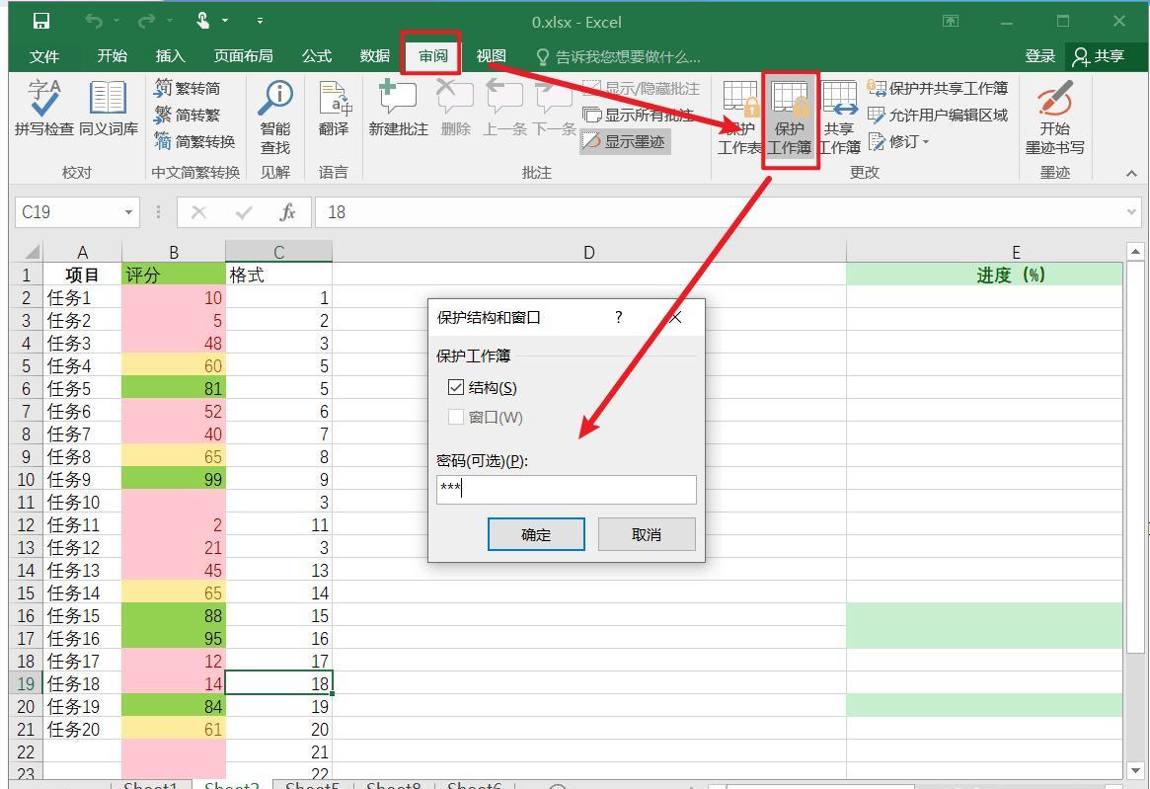
Task: Switch to the View (视图) tab
Action: 492,55
